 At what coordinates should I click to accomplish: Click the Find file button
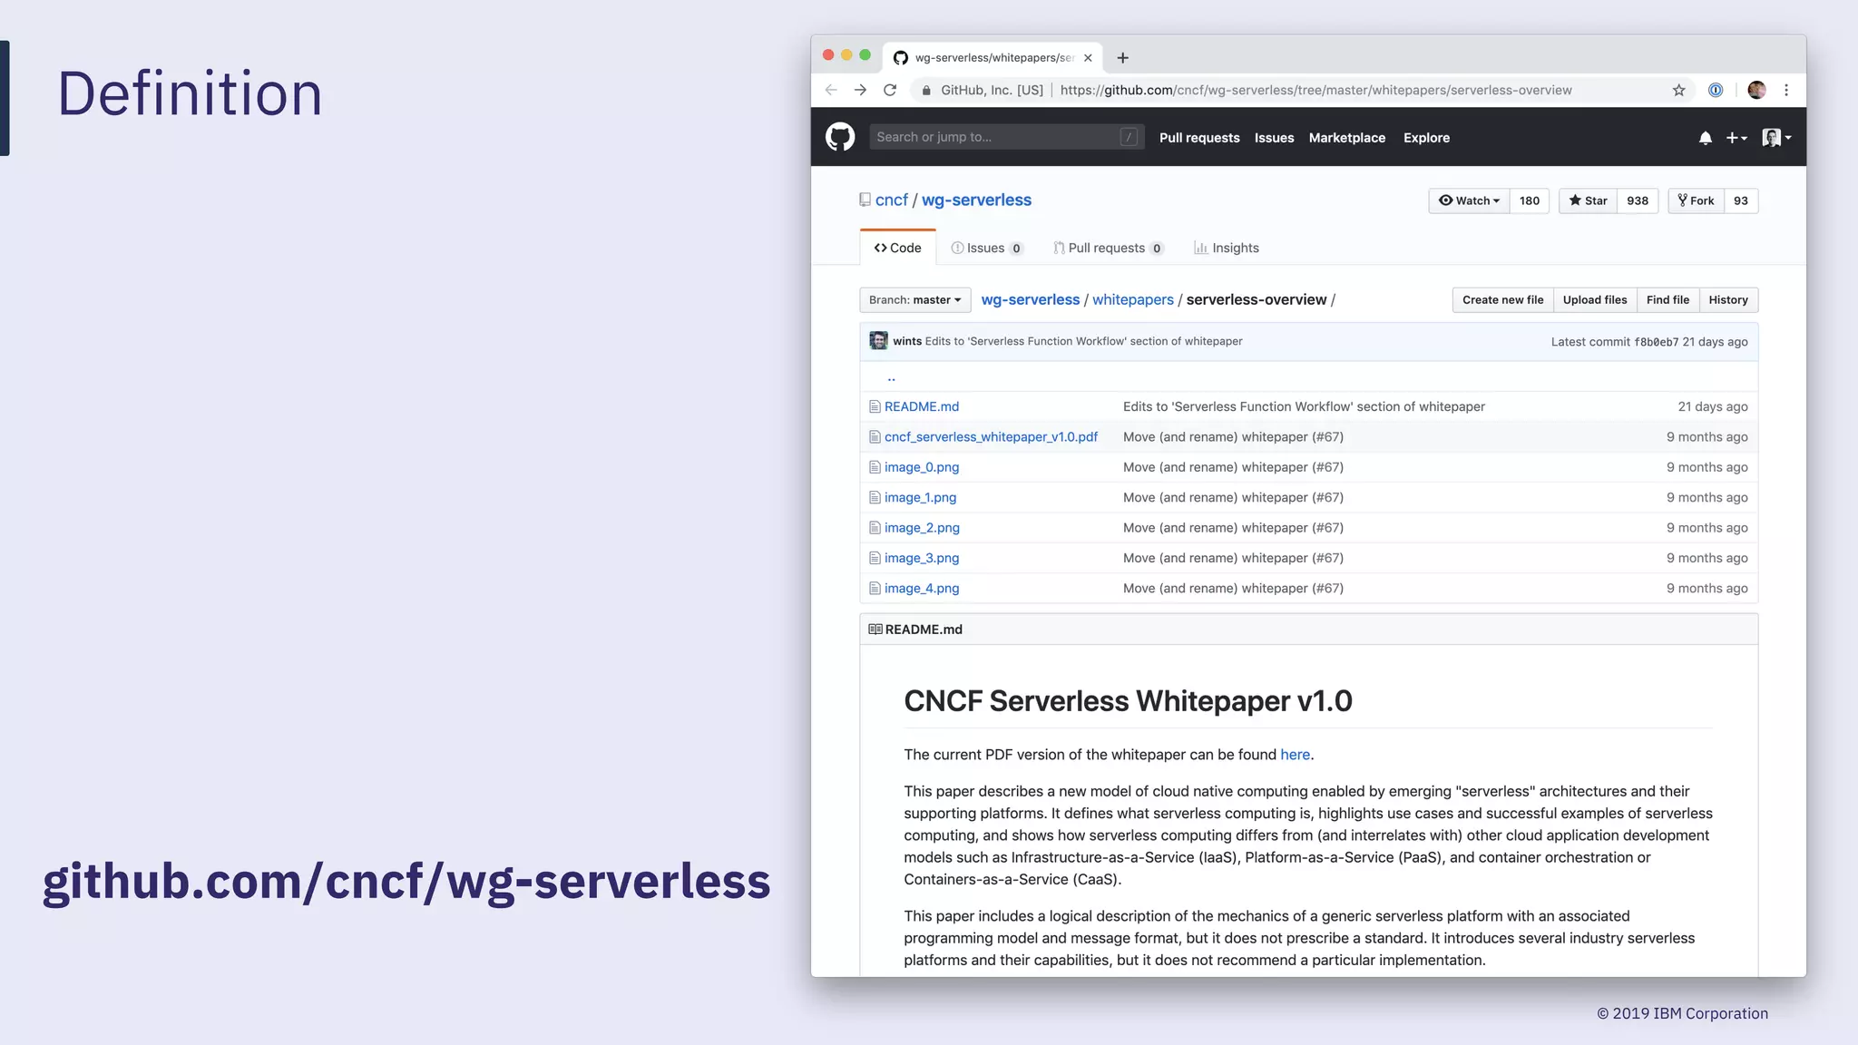1667,300
